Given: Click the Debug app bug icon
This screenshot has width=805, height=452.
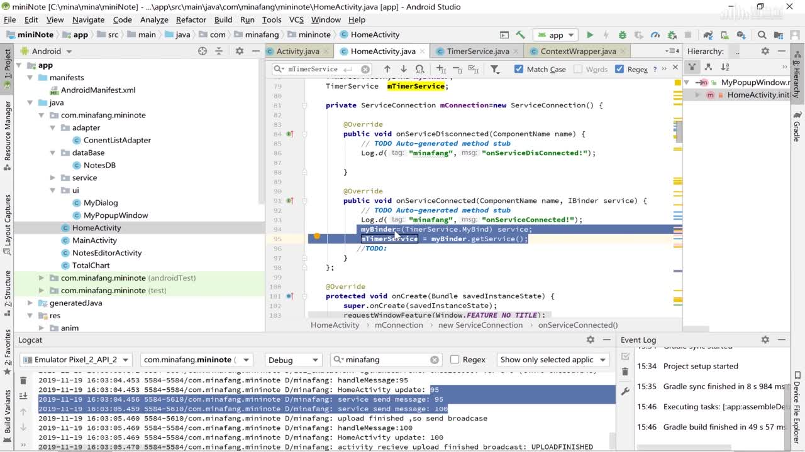Looking at the screenshot, I should [x=622, y=35].
